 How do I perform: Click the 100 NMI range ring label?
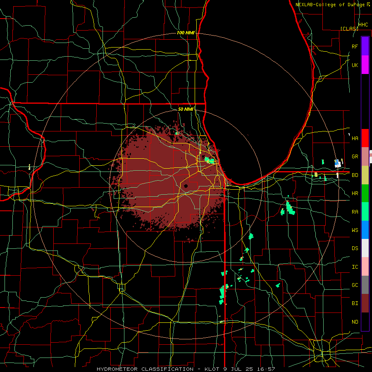pos(186,33)
